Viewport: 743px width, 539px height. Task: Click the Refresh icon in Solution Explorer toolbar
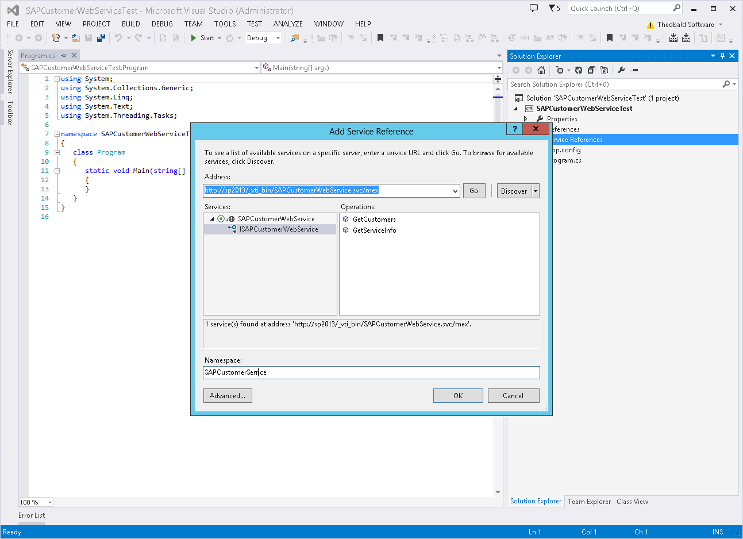point(579,70)
